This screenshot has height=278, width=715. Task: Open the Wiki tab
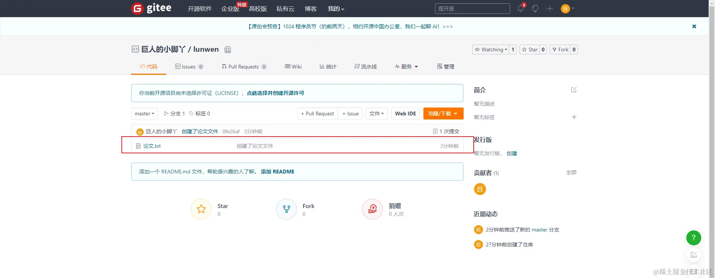[x=293, y=67]
